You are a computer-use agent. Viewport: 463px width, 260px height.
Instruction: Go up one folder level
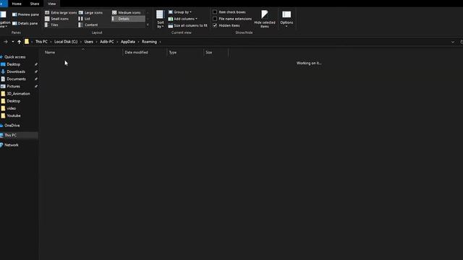click(20, 42)
